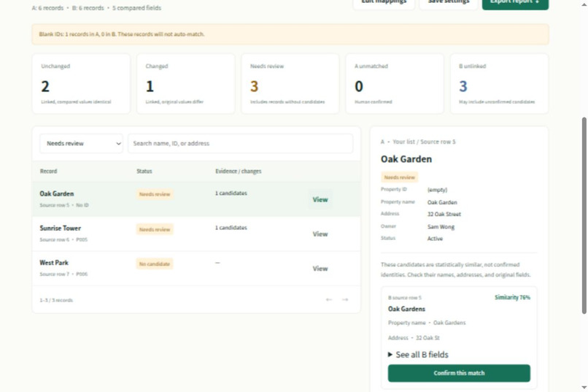Select the Unchanged summary card
588x392 pixels.
point(81,84)
